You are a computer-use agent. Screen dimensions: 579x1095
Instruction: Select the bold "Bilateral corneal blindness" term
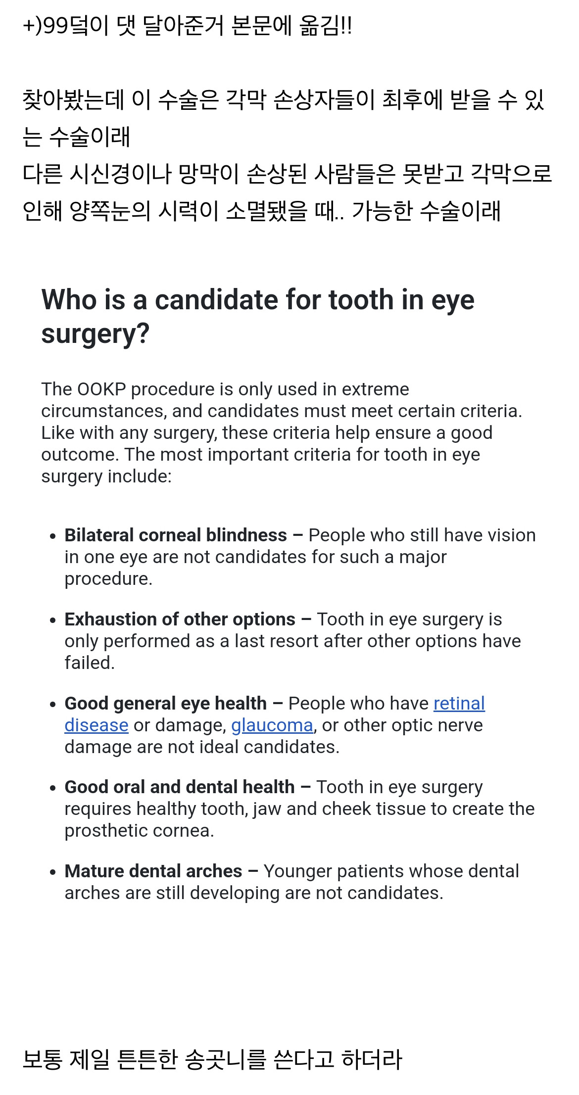pyautogui.click(x=176, y=535)
